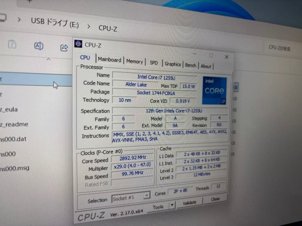Open the Socket #1 selection dropdown
This screenshot has width=302, height=226.
pos(131,198)
